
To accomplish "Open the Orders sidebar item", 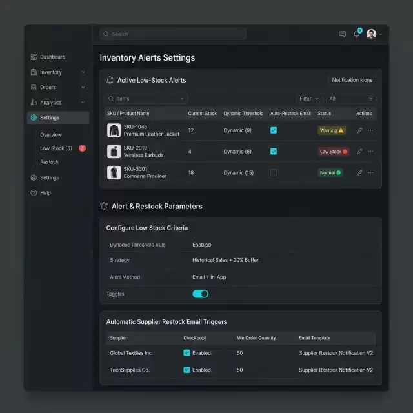I will click(58, 87).
